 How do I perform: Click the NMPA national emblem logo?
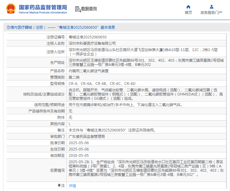(x=11, y=9)
